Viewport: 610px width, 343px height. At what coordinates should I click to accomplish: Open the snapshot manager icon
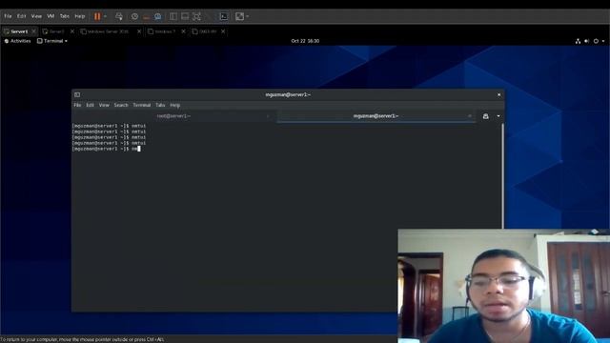click(158, 16)
